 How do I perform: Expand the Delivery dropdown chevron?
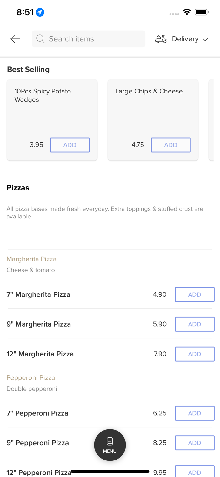(x=205, y=39)
